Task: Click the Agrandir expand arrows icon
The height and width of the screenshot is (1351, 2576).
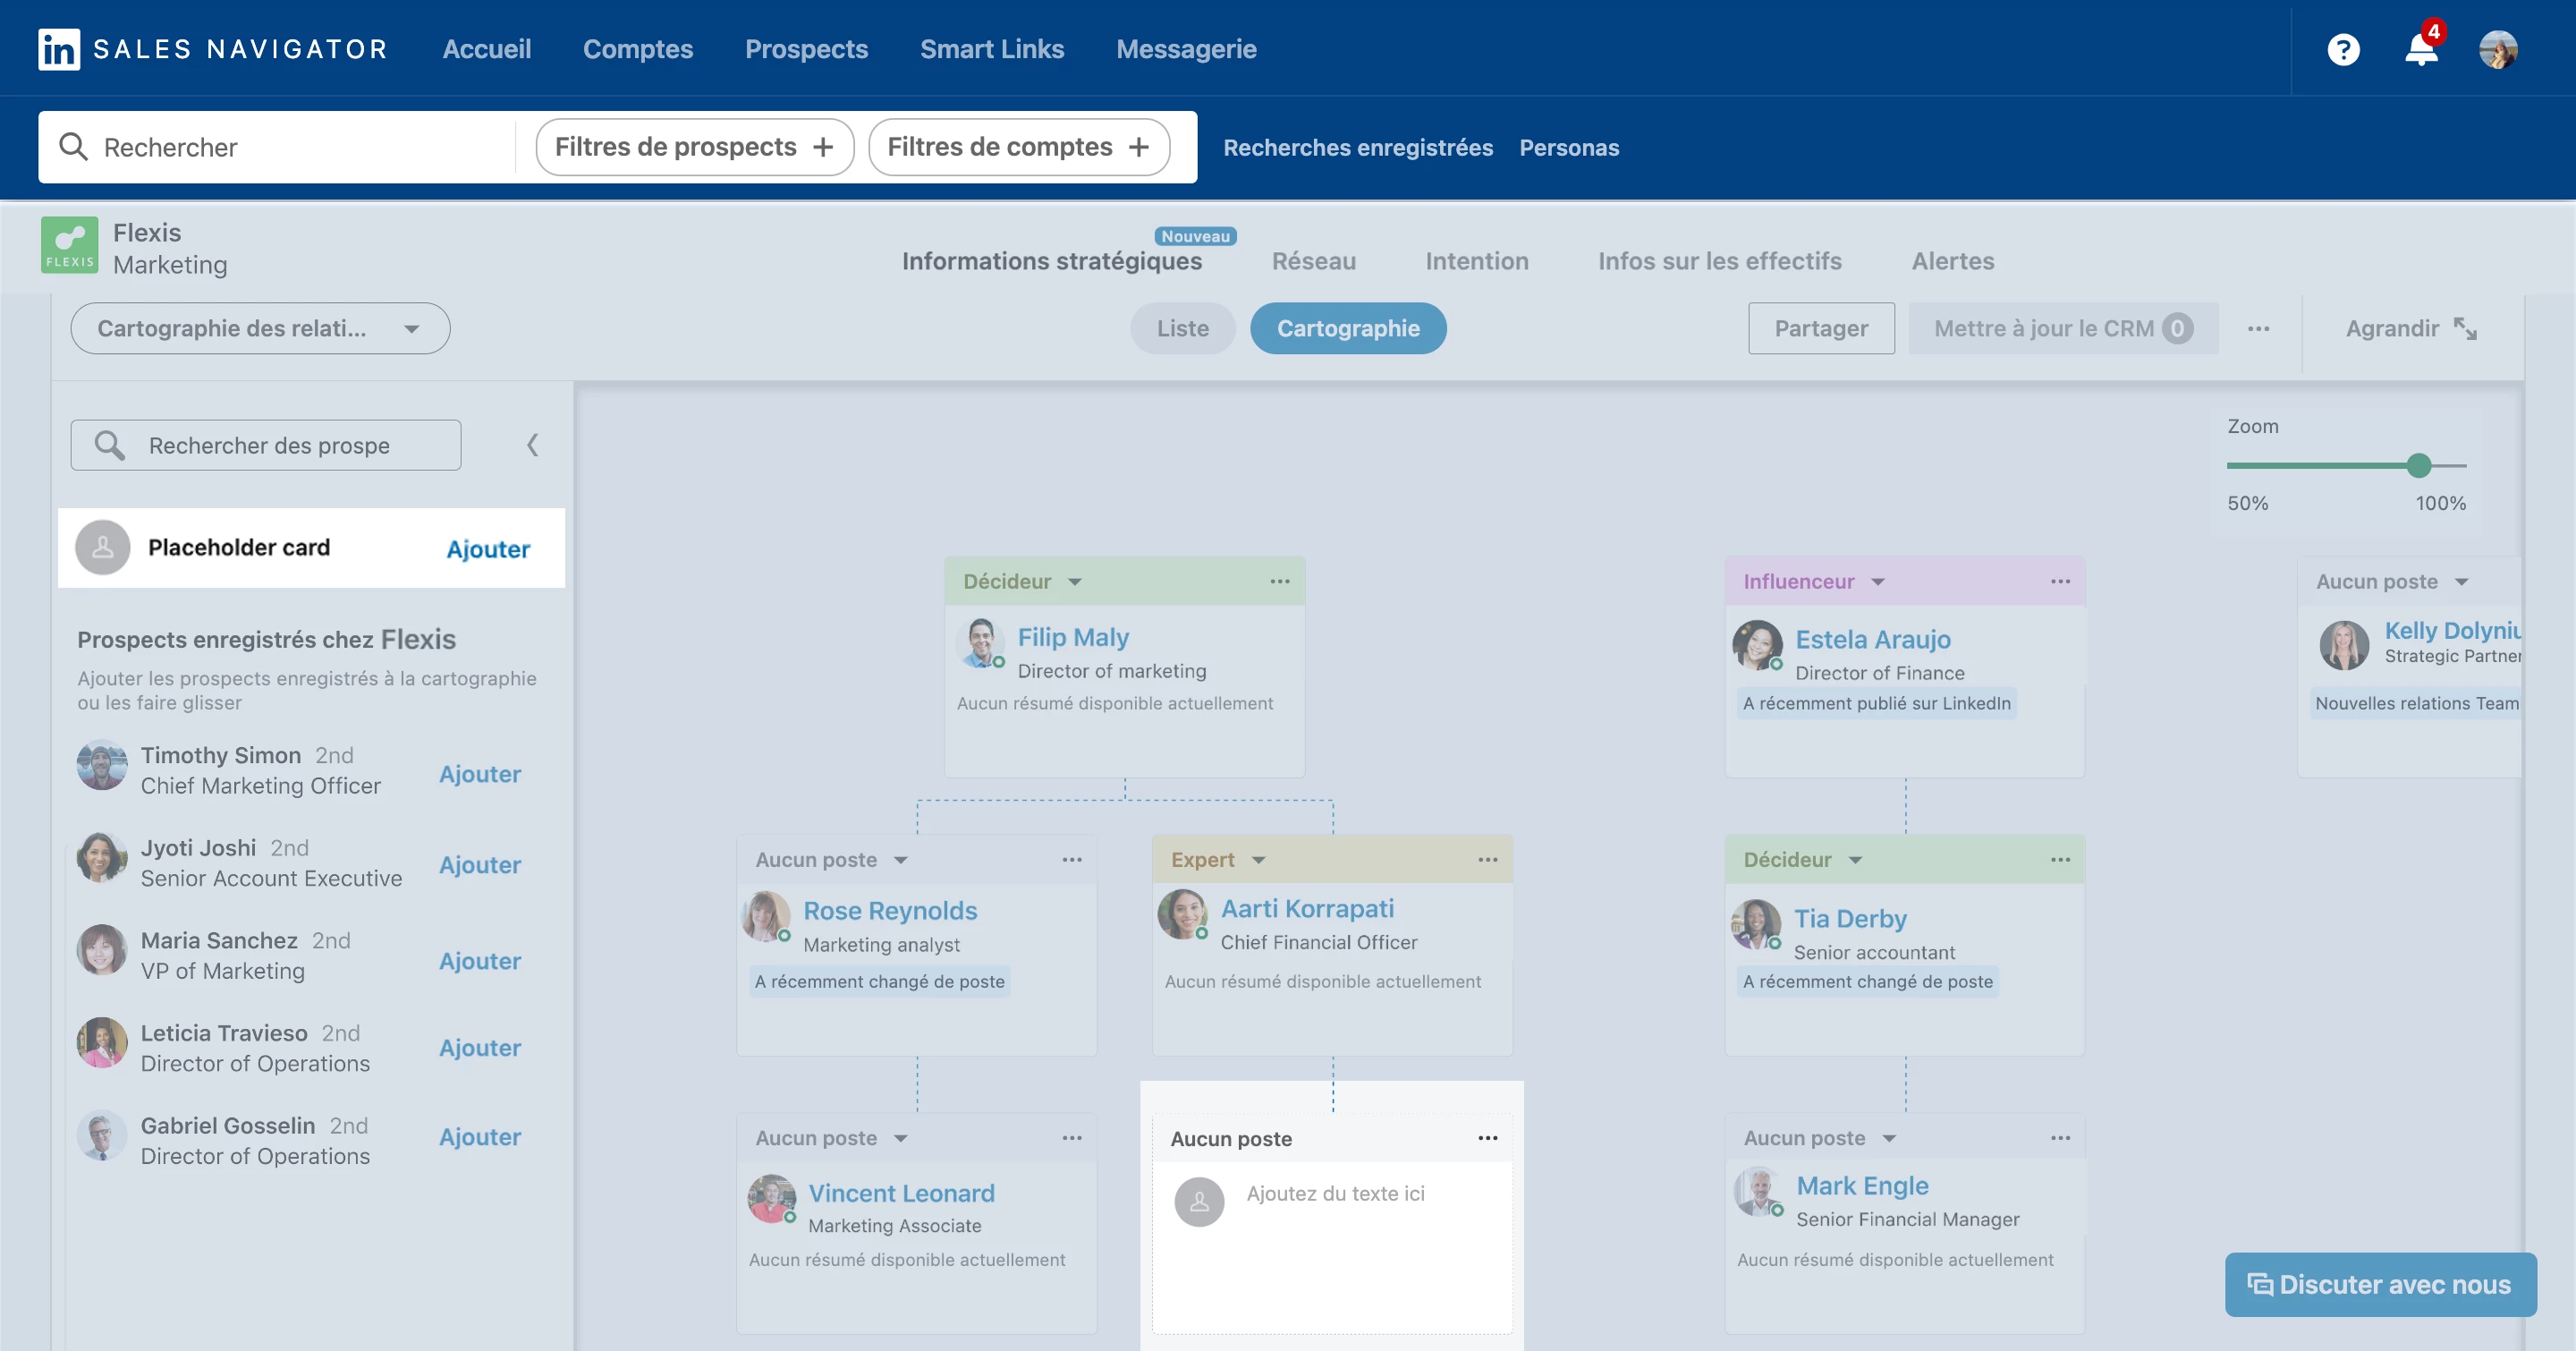Action: [2465, 328]
